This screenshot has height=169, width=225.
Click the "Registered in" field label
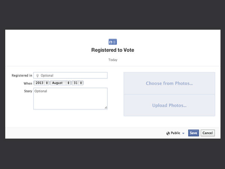click(x=22, y=75)
